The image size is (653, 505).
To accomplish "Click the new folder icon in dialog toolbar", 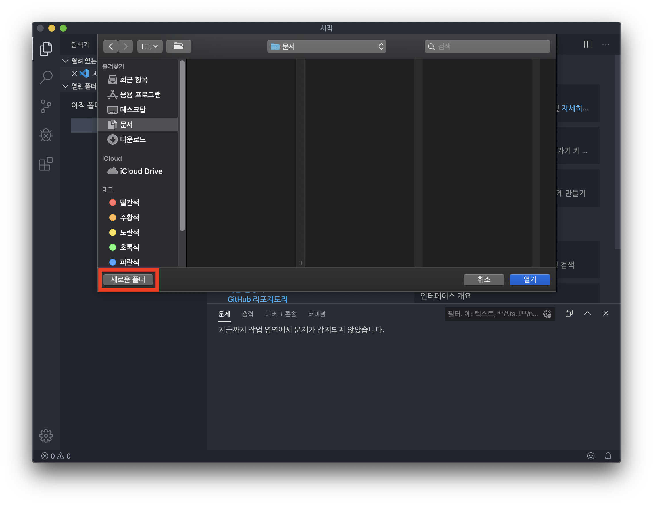I will coord(178,46).
